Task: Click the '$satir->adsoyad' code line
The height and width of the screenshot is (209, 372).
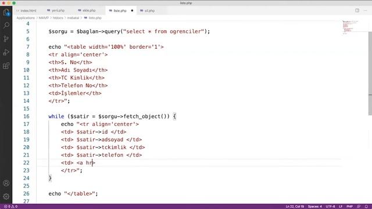Action: 101,139
